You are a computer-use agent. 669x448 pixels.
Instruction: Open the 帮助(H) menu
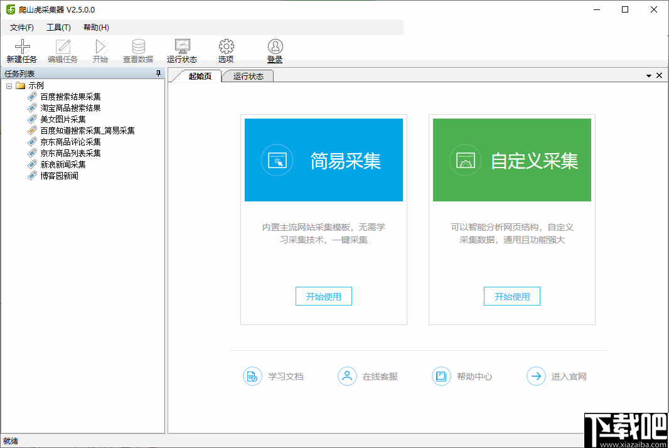(x=96, y=28)
